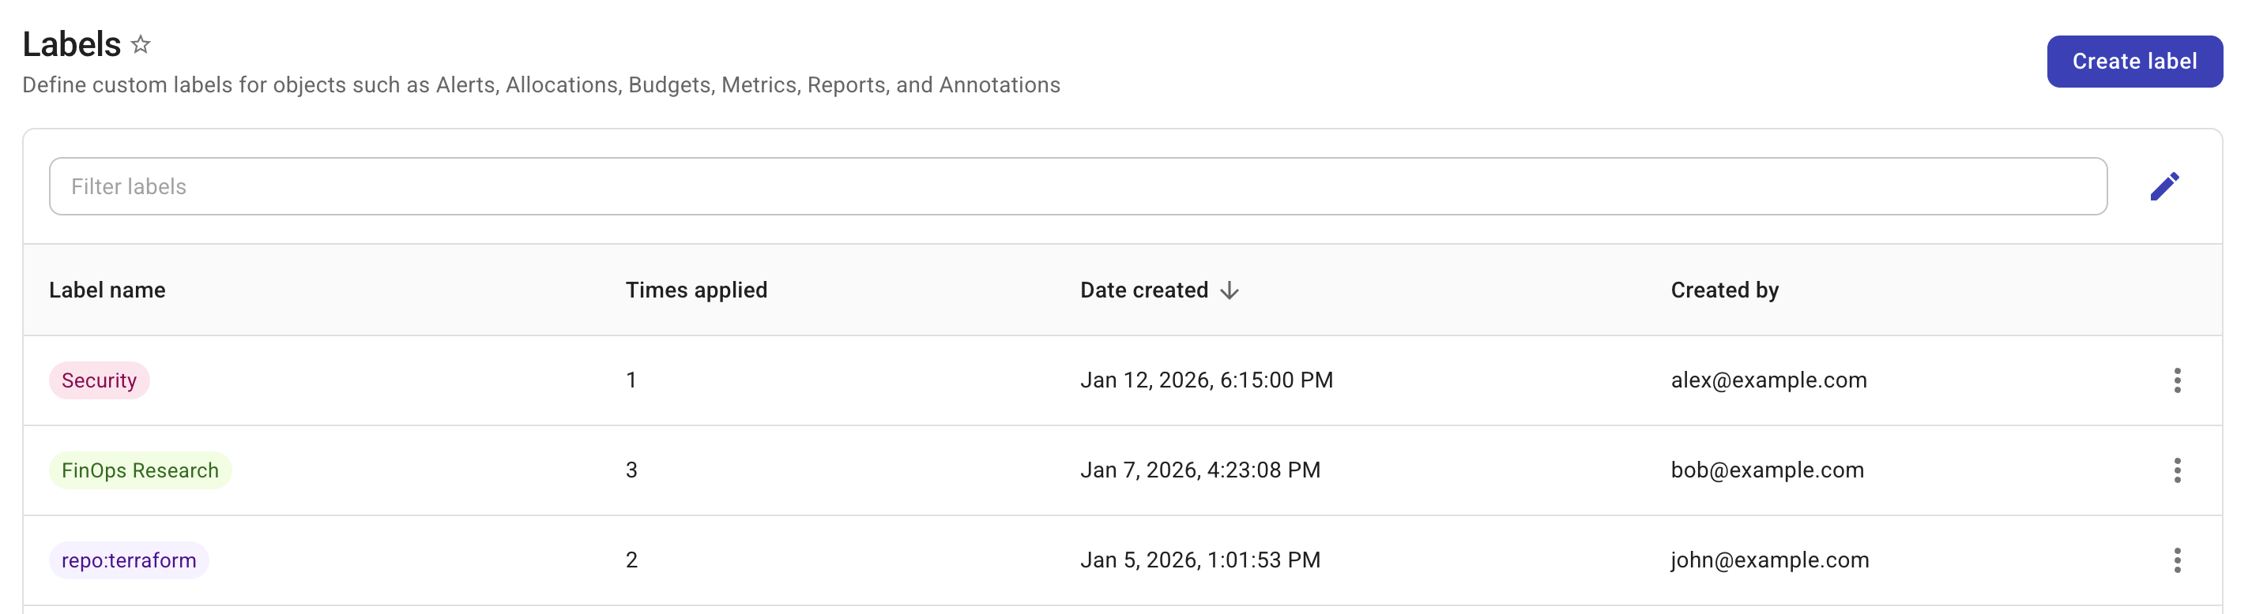2252x614 pixels.
Task: Sort by the Times applied column
Action: click(696, 290)
